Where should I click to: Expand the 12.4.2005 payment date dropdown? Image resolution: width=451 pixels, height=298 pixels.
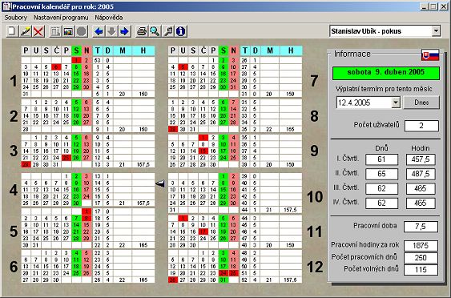coord(396,103)
